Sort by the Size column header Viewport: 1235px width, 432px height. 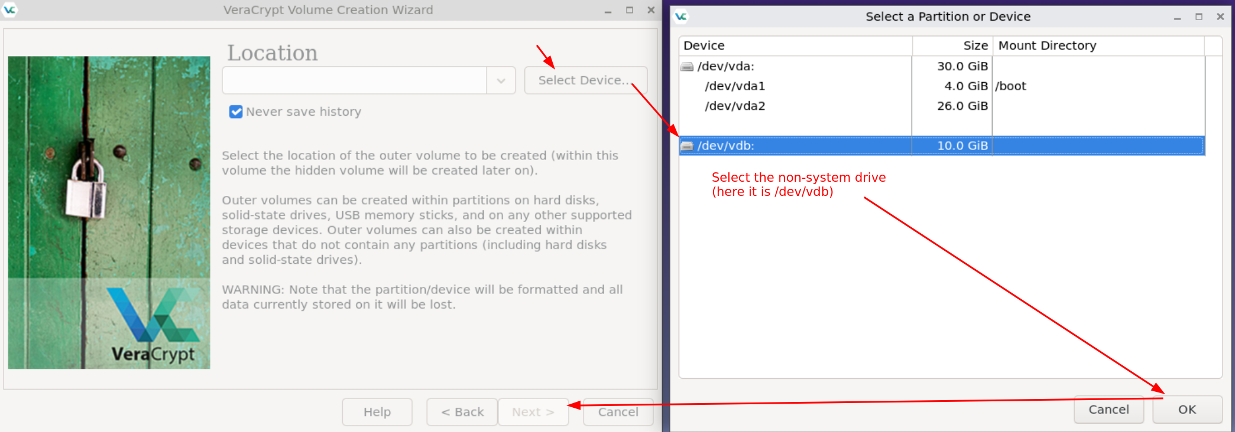952,46
